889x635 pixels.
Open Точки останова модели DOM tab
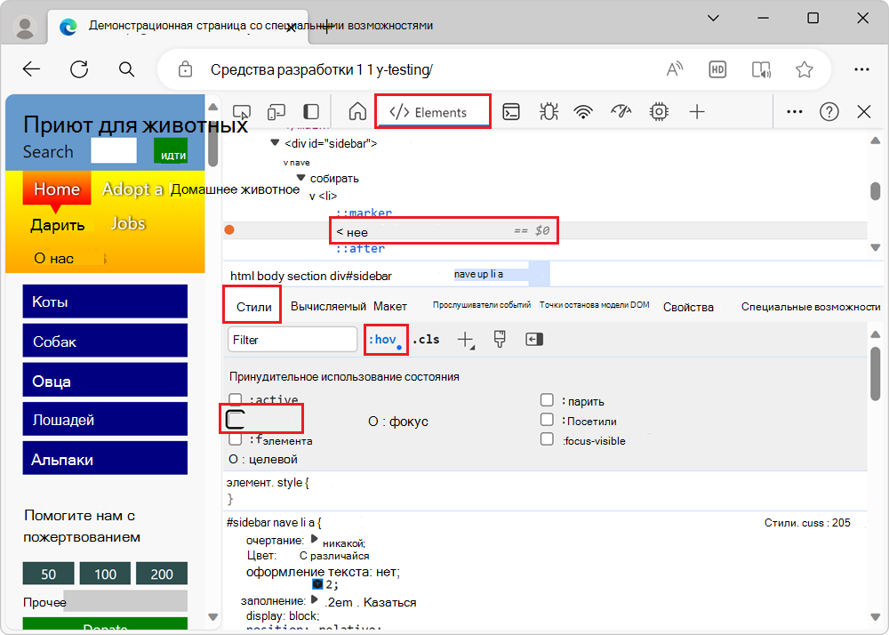tap(594, 305)
